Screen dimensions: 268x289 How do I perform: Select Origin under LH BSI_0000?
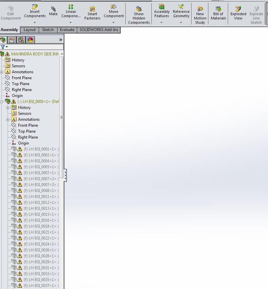tap(23, 143)
